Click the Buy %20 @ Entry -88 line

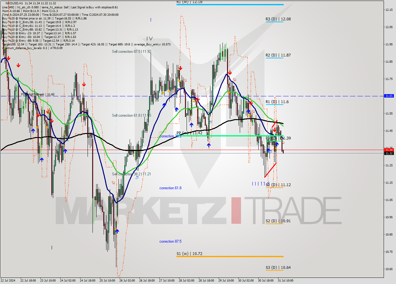[38, 40]
